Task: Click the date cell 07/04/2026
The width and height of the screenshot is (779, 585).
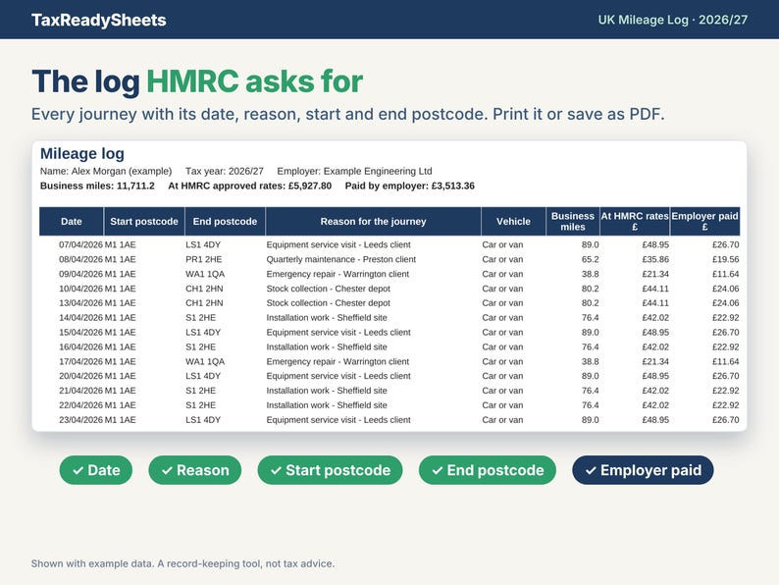Action: point(81,244)
